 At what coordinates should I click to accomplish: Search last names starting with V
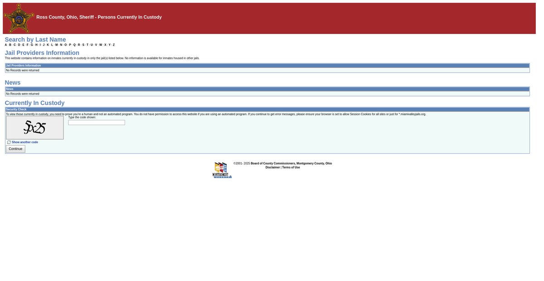(96, 45)
